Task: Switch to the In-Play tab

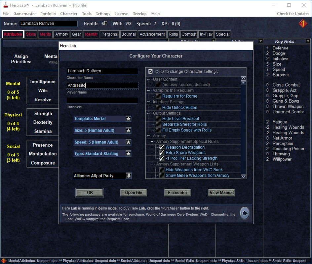Action: click(x=206, y=34)
